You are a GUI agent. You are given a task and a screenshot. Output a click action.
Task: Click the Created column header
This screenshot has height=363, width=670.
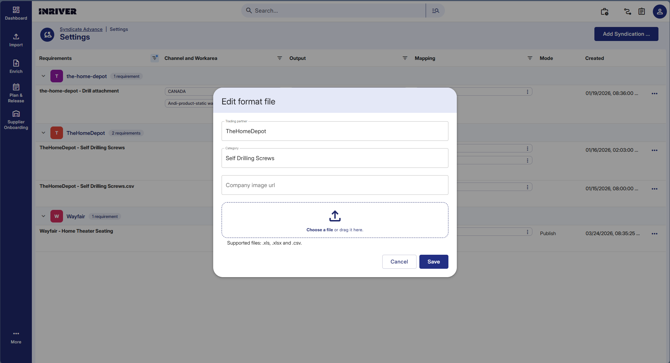(x=594, y=58)
